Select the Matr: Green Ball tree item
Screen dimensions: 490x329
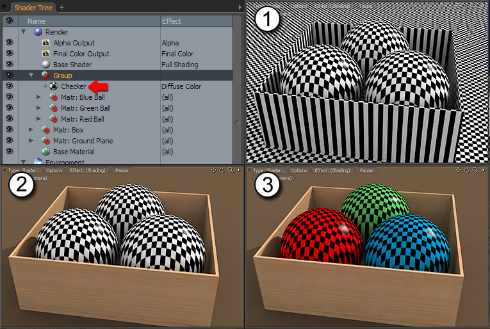pyautogui.click(x=85, y=108)
